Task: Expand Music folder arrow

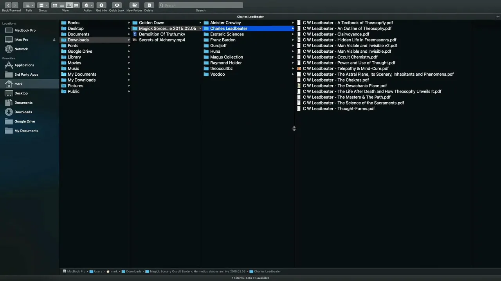Action: click(129, 68)
